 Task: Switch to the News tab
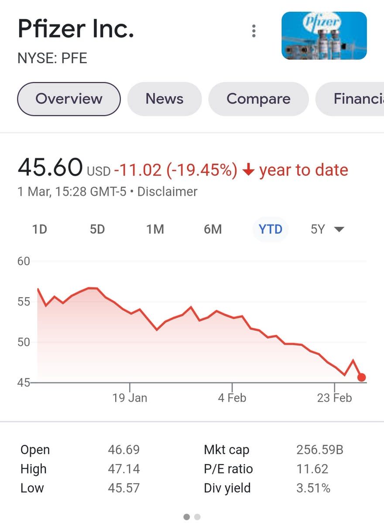pos(165,99)
